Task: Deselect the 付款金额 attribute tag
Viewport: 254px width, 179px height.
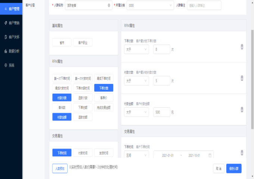Action: 62,117
